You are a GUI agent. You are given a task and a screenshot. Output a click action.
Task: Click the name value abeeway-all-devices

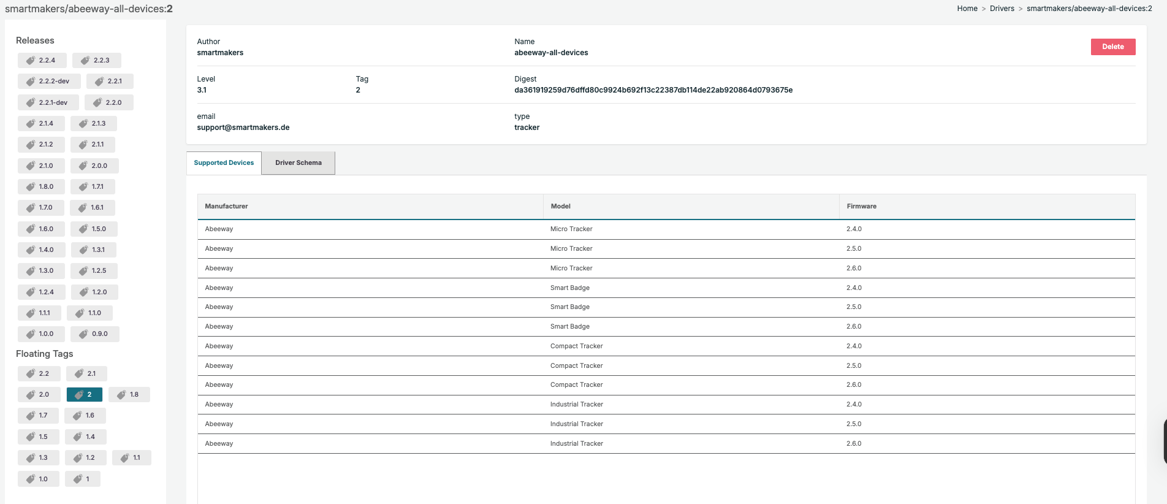point(551,53)
